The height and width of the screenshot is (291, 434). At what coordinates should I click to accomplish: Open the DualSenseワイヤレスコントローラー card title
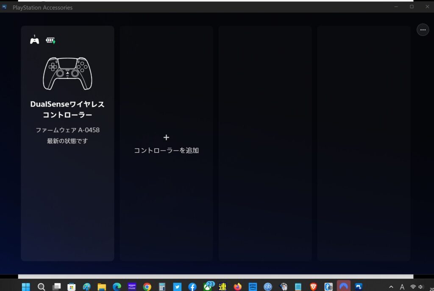[67, 109]
